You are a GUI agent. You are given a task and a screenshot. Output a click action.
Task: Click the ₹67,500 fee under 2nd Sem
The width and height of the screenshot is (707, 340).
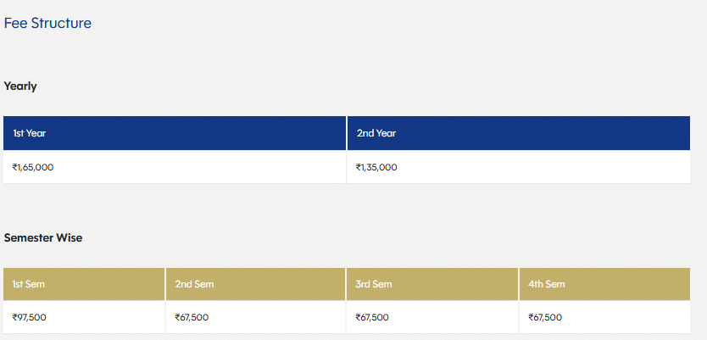(192, 318)
